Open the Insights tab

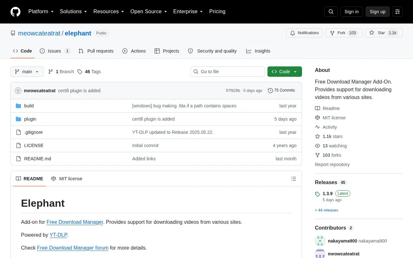(258, 51)
